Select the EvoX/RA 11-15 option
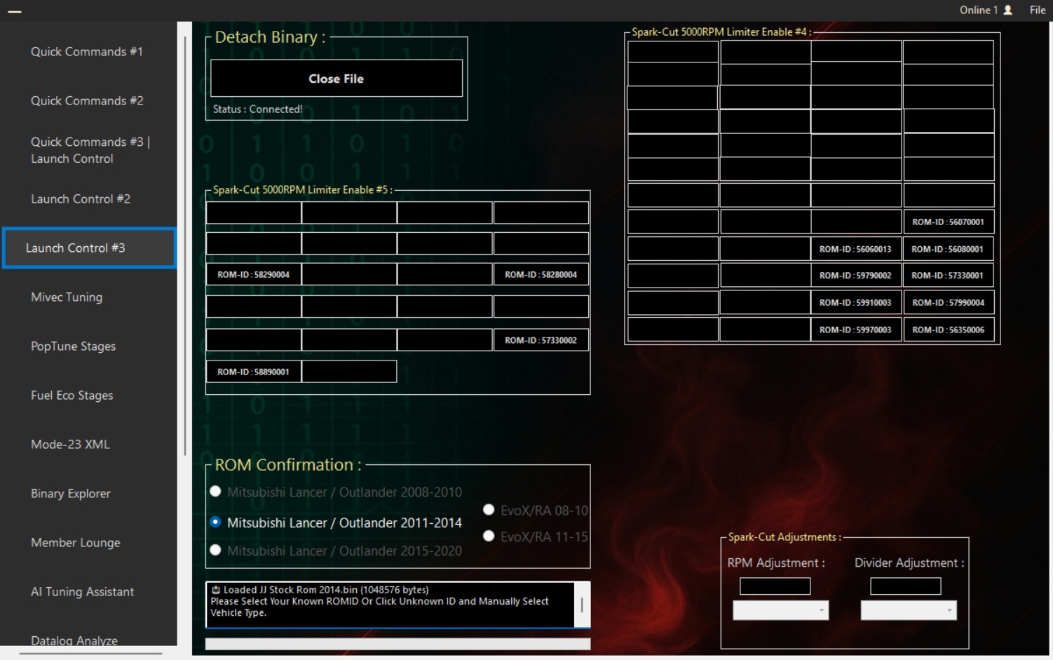This screenshot has height=660, width=1053. pos(488,536)
